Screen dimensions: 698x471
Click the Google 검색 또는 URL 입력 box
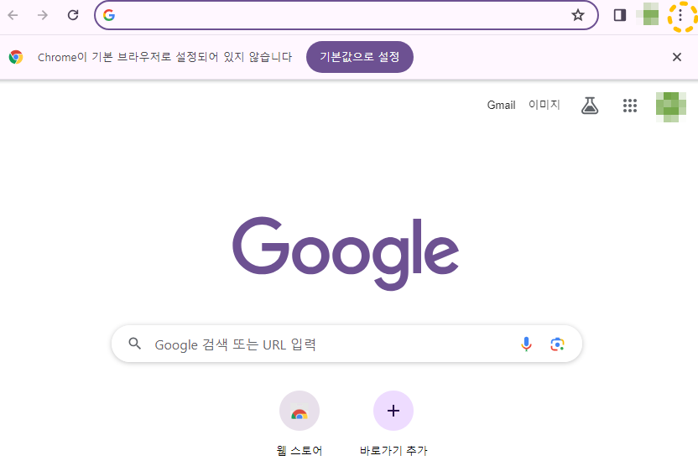pos(346,344)
